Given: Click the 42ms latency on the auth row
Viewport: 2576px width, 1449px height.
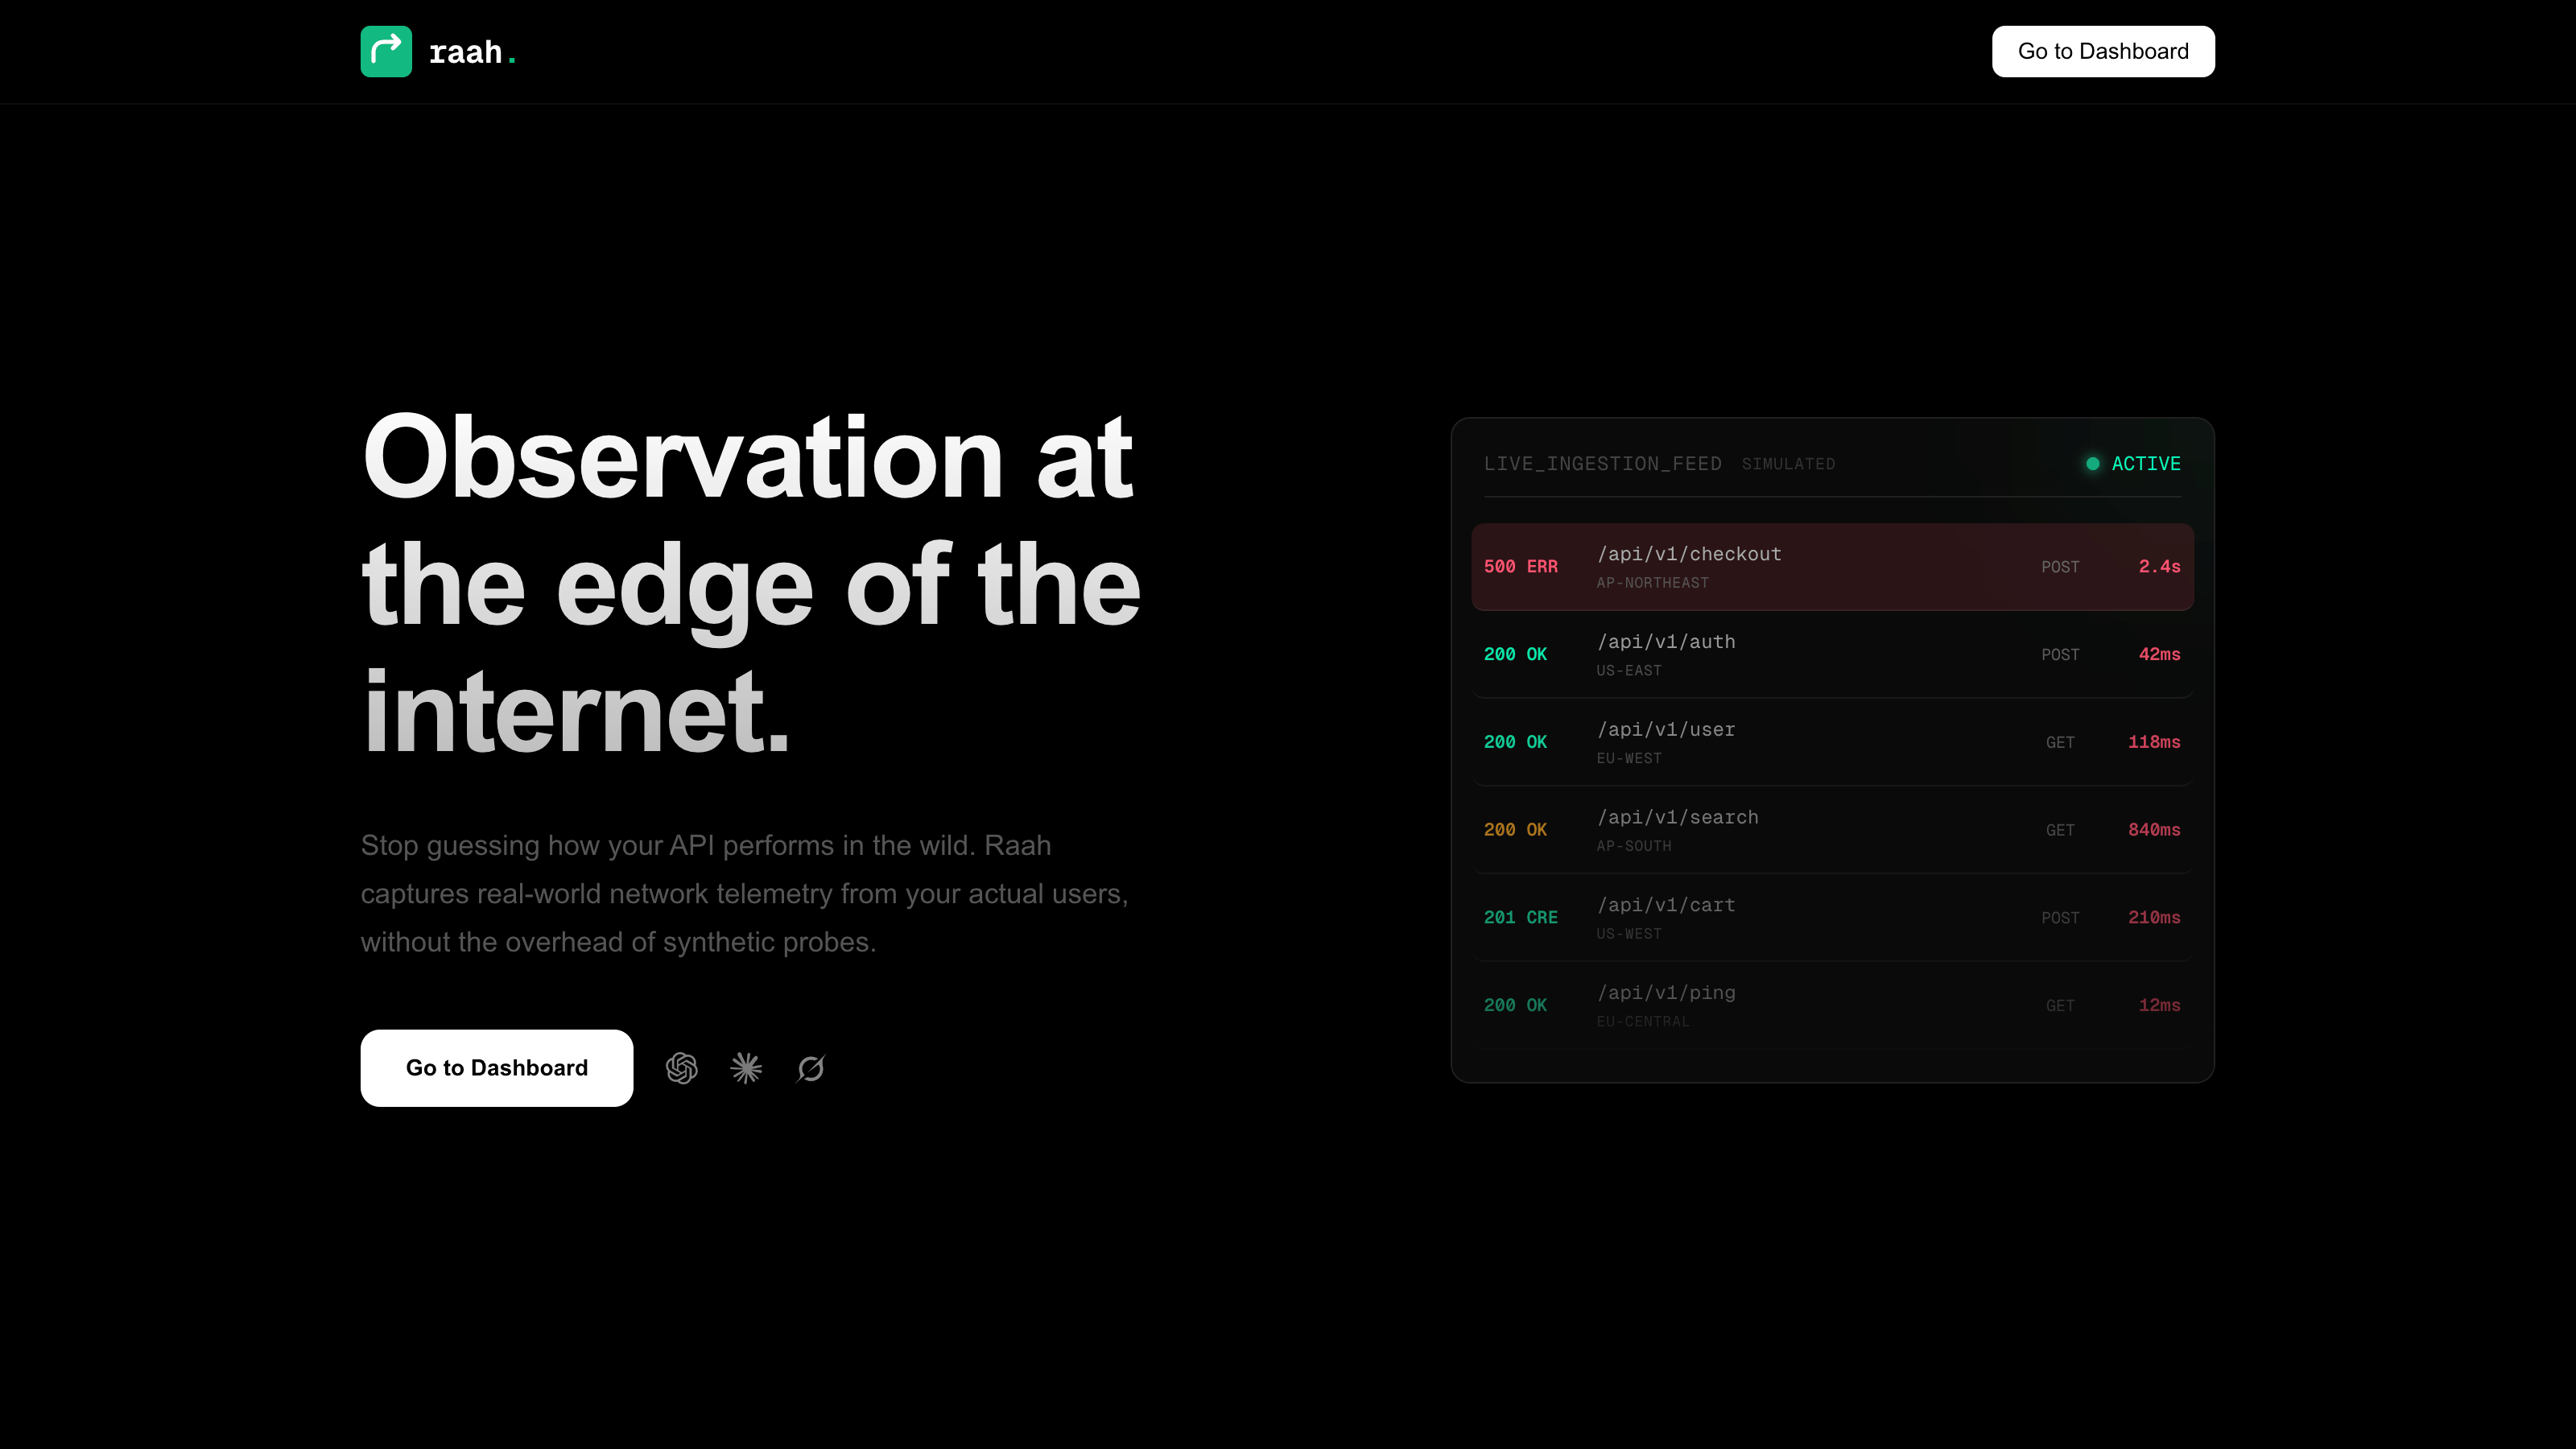Looking at the screenshot, I should [x=2160, y=654].
